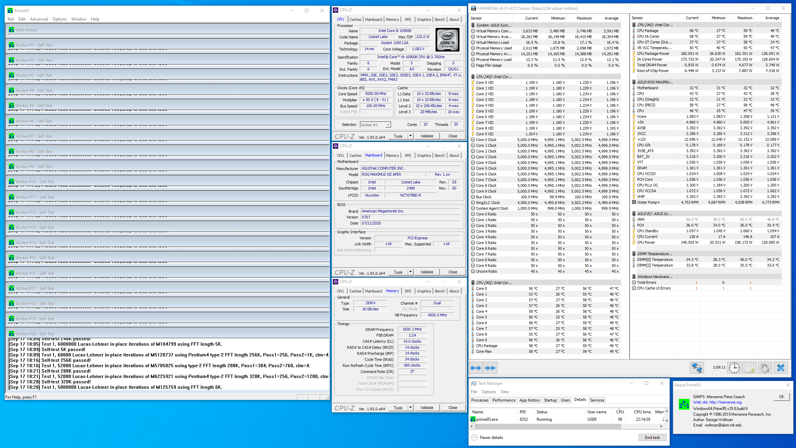Click Intel Core i9 logo in CPU-Z

(x=447, y=39)
